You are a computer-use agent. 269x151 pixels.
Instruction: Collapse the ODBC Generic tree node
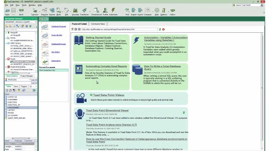(6, 43)
